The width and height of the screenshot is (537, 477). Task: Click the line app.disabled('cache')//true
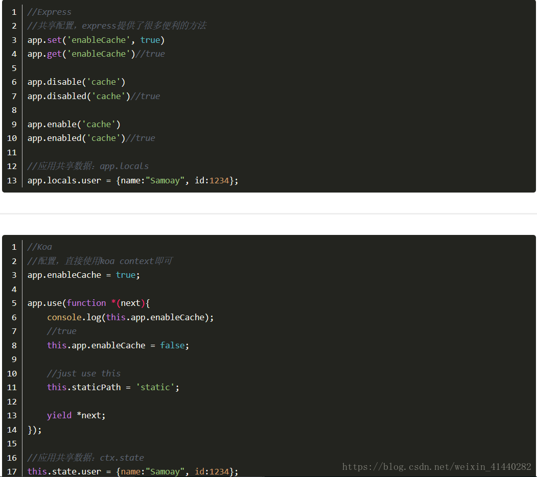click(x=94, y=96)
